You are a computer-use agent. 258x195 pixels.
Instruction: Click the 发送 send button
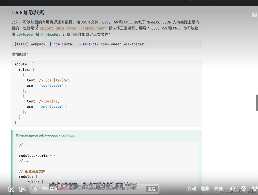tap(152, 189)
